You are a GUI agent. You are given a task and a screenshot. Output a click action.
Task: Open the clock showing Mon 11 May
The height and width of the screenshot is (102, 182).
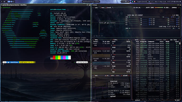click(x=160, y=2)
